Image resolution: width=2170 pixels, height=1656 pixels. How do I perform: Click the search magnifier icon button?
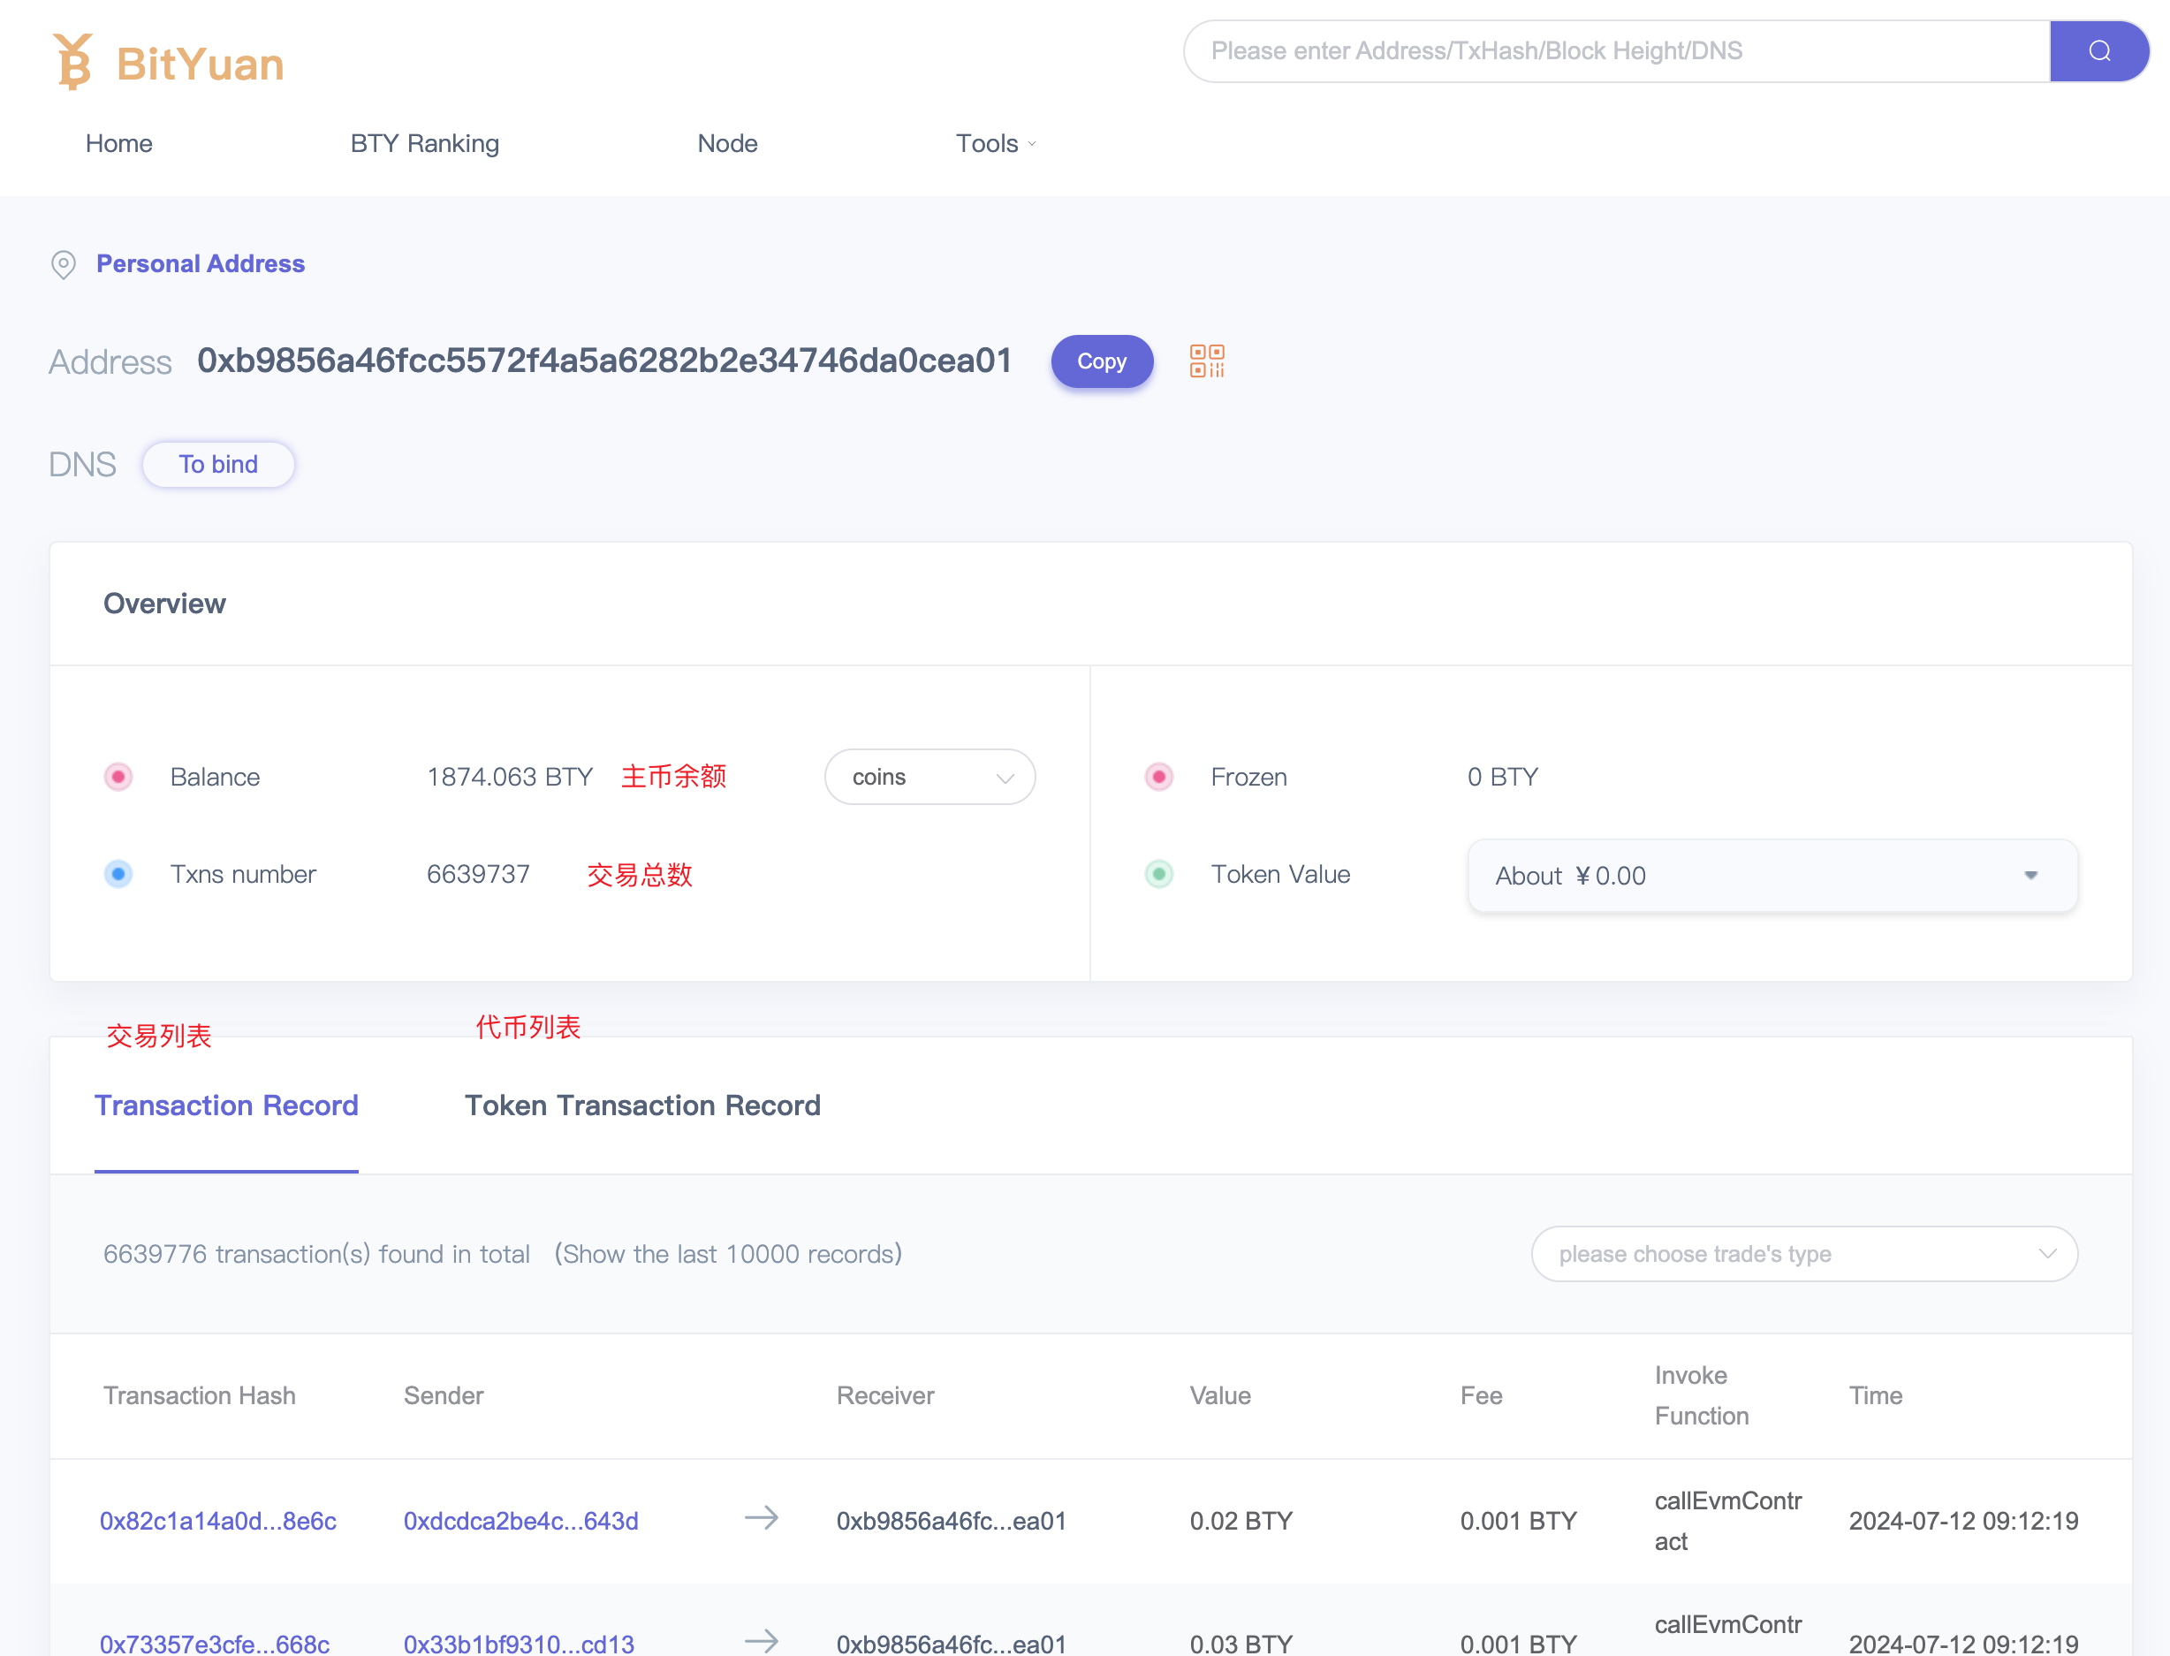pyautogui.click(x=2098, y=51)
